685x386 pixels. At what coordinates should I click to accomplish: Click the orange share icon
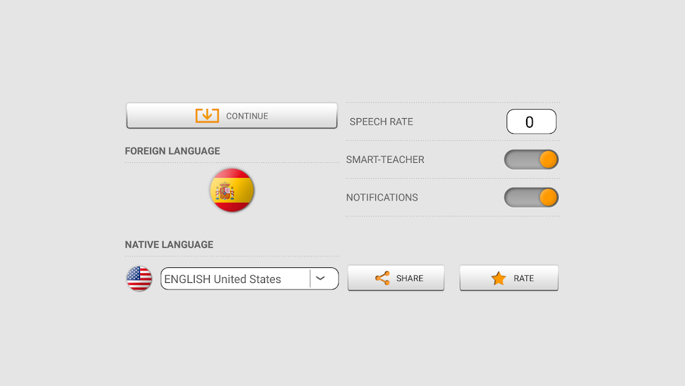tap(383, 278)
